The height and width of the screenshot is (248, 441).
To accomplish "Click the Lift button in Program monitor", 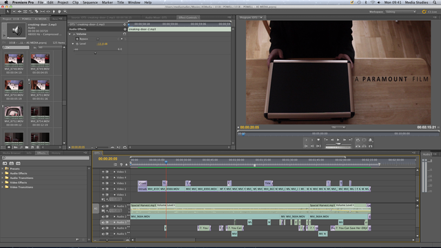I will (358, 146).
